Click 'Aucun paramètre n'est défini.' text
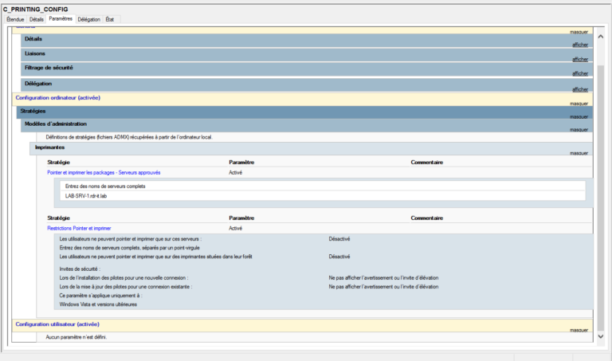612x361 pixels. pyautogui.click(x=76, y=337)
